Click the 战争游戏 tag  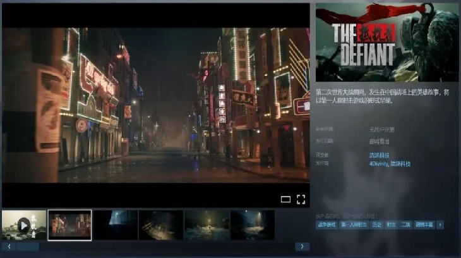(x=326, y=224)
